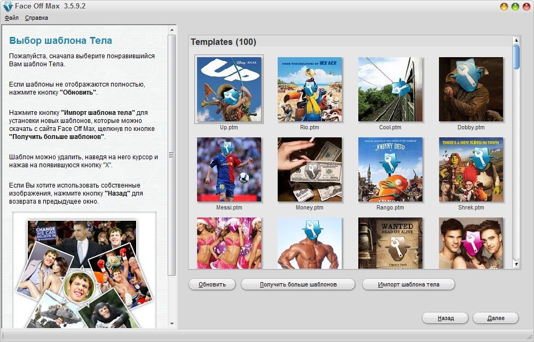The image size is (534, 342).
Task: Go back with the Назад button
Action: pos(445,318)
